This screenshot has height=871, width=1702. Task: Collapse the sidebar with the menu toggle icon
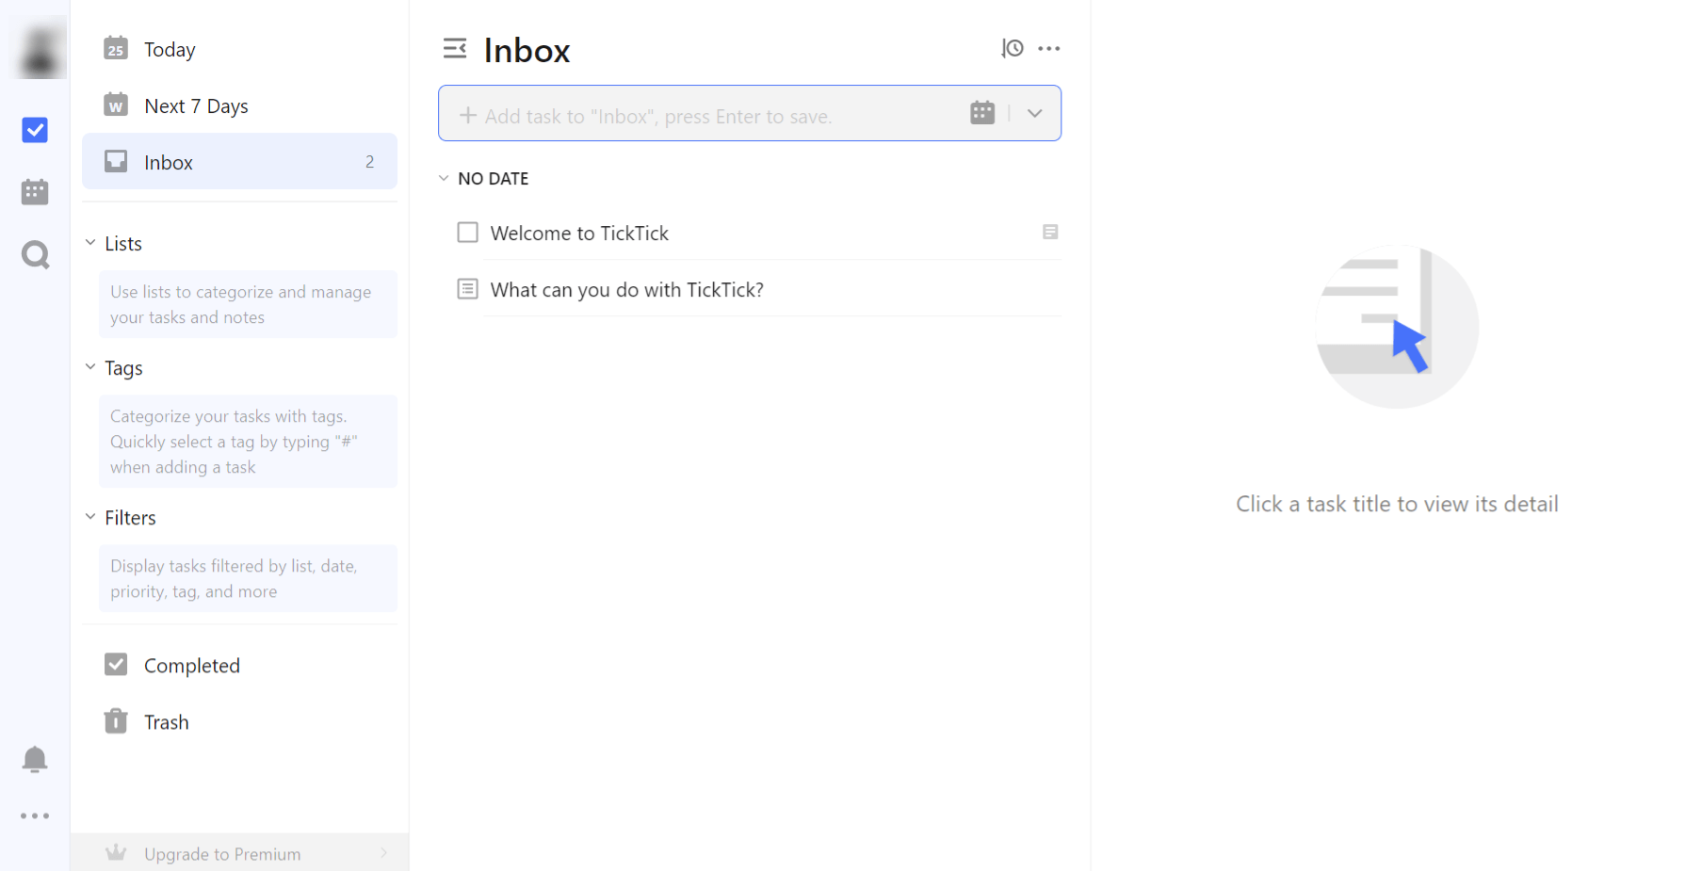tap(455, 48)
